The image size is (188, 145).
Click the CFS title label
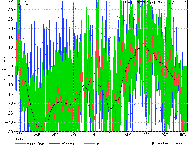click(23, 3)
